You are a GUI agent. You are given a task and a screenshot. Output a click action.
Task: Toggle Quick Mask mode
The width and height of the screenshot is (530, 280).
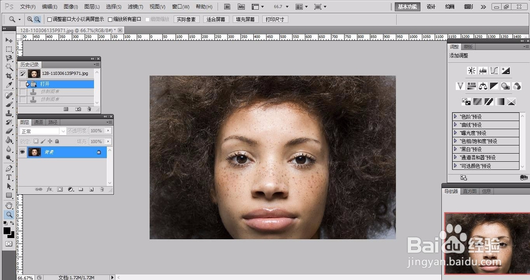tap(9, 243)
